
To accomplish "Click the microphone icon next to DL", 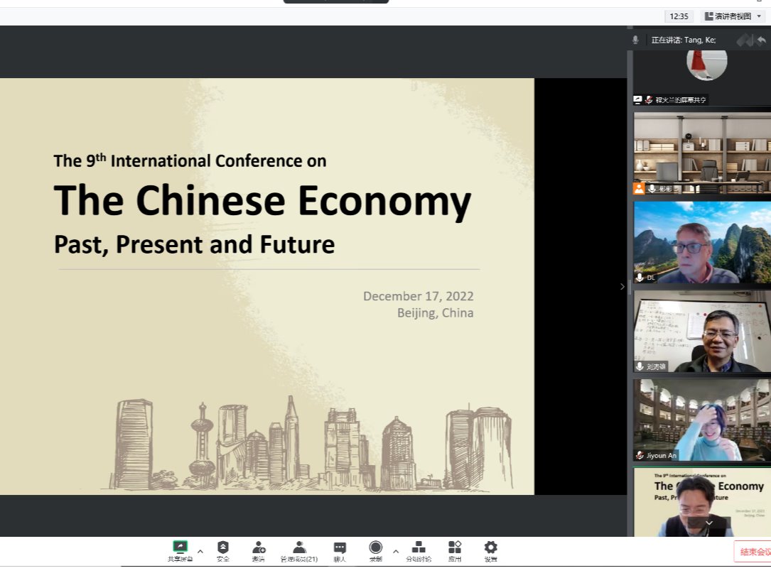I will pos(640,277).
